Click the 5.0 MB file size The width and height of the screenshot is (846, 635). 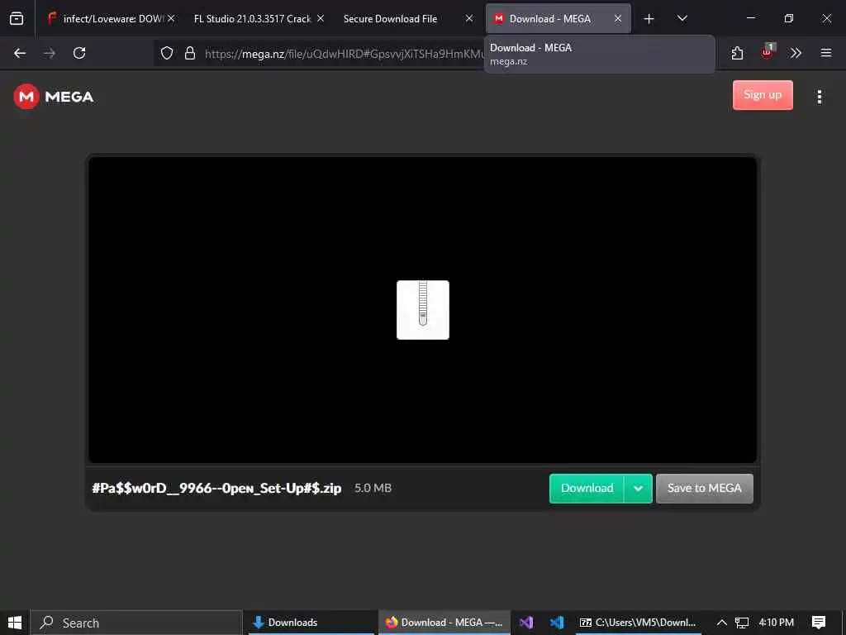(x=373, y=488)
